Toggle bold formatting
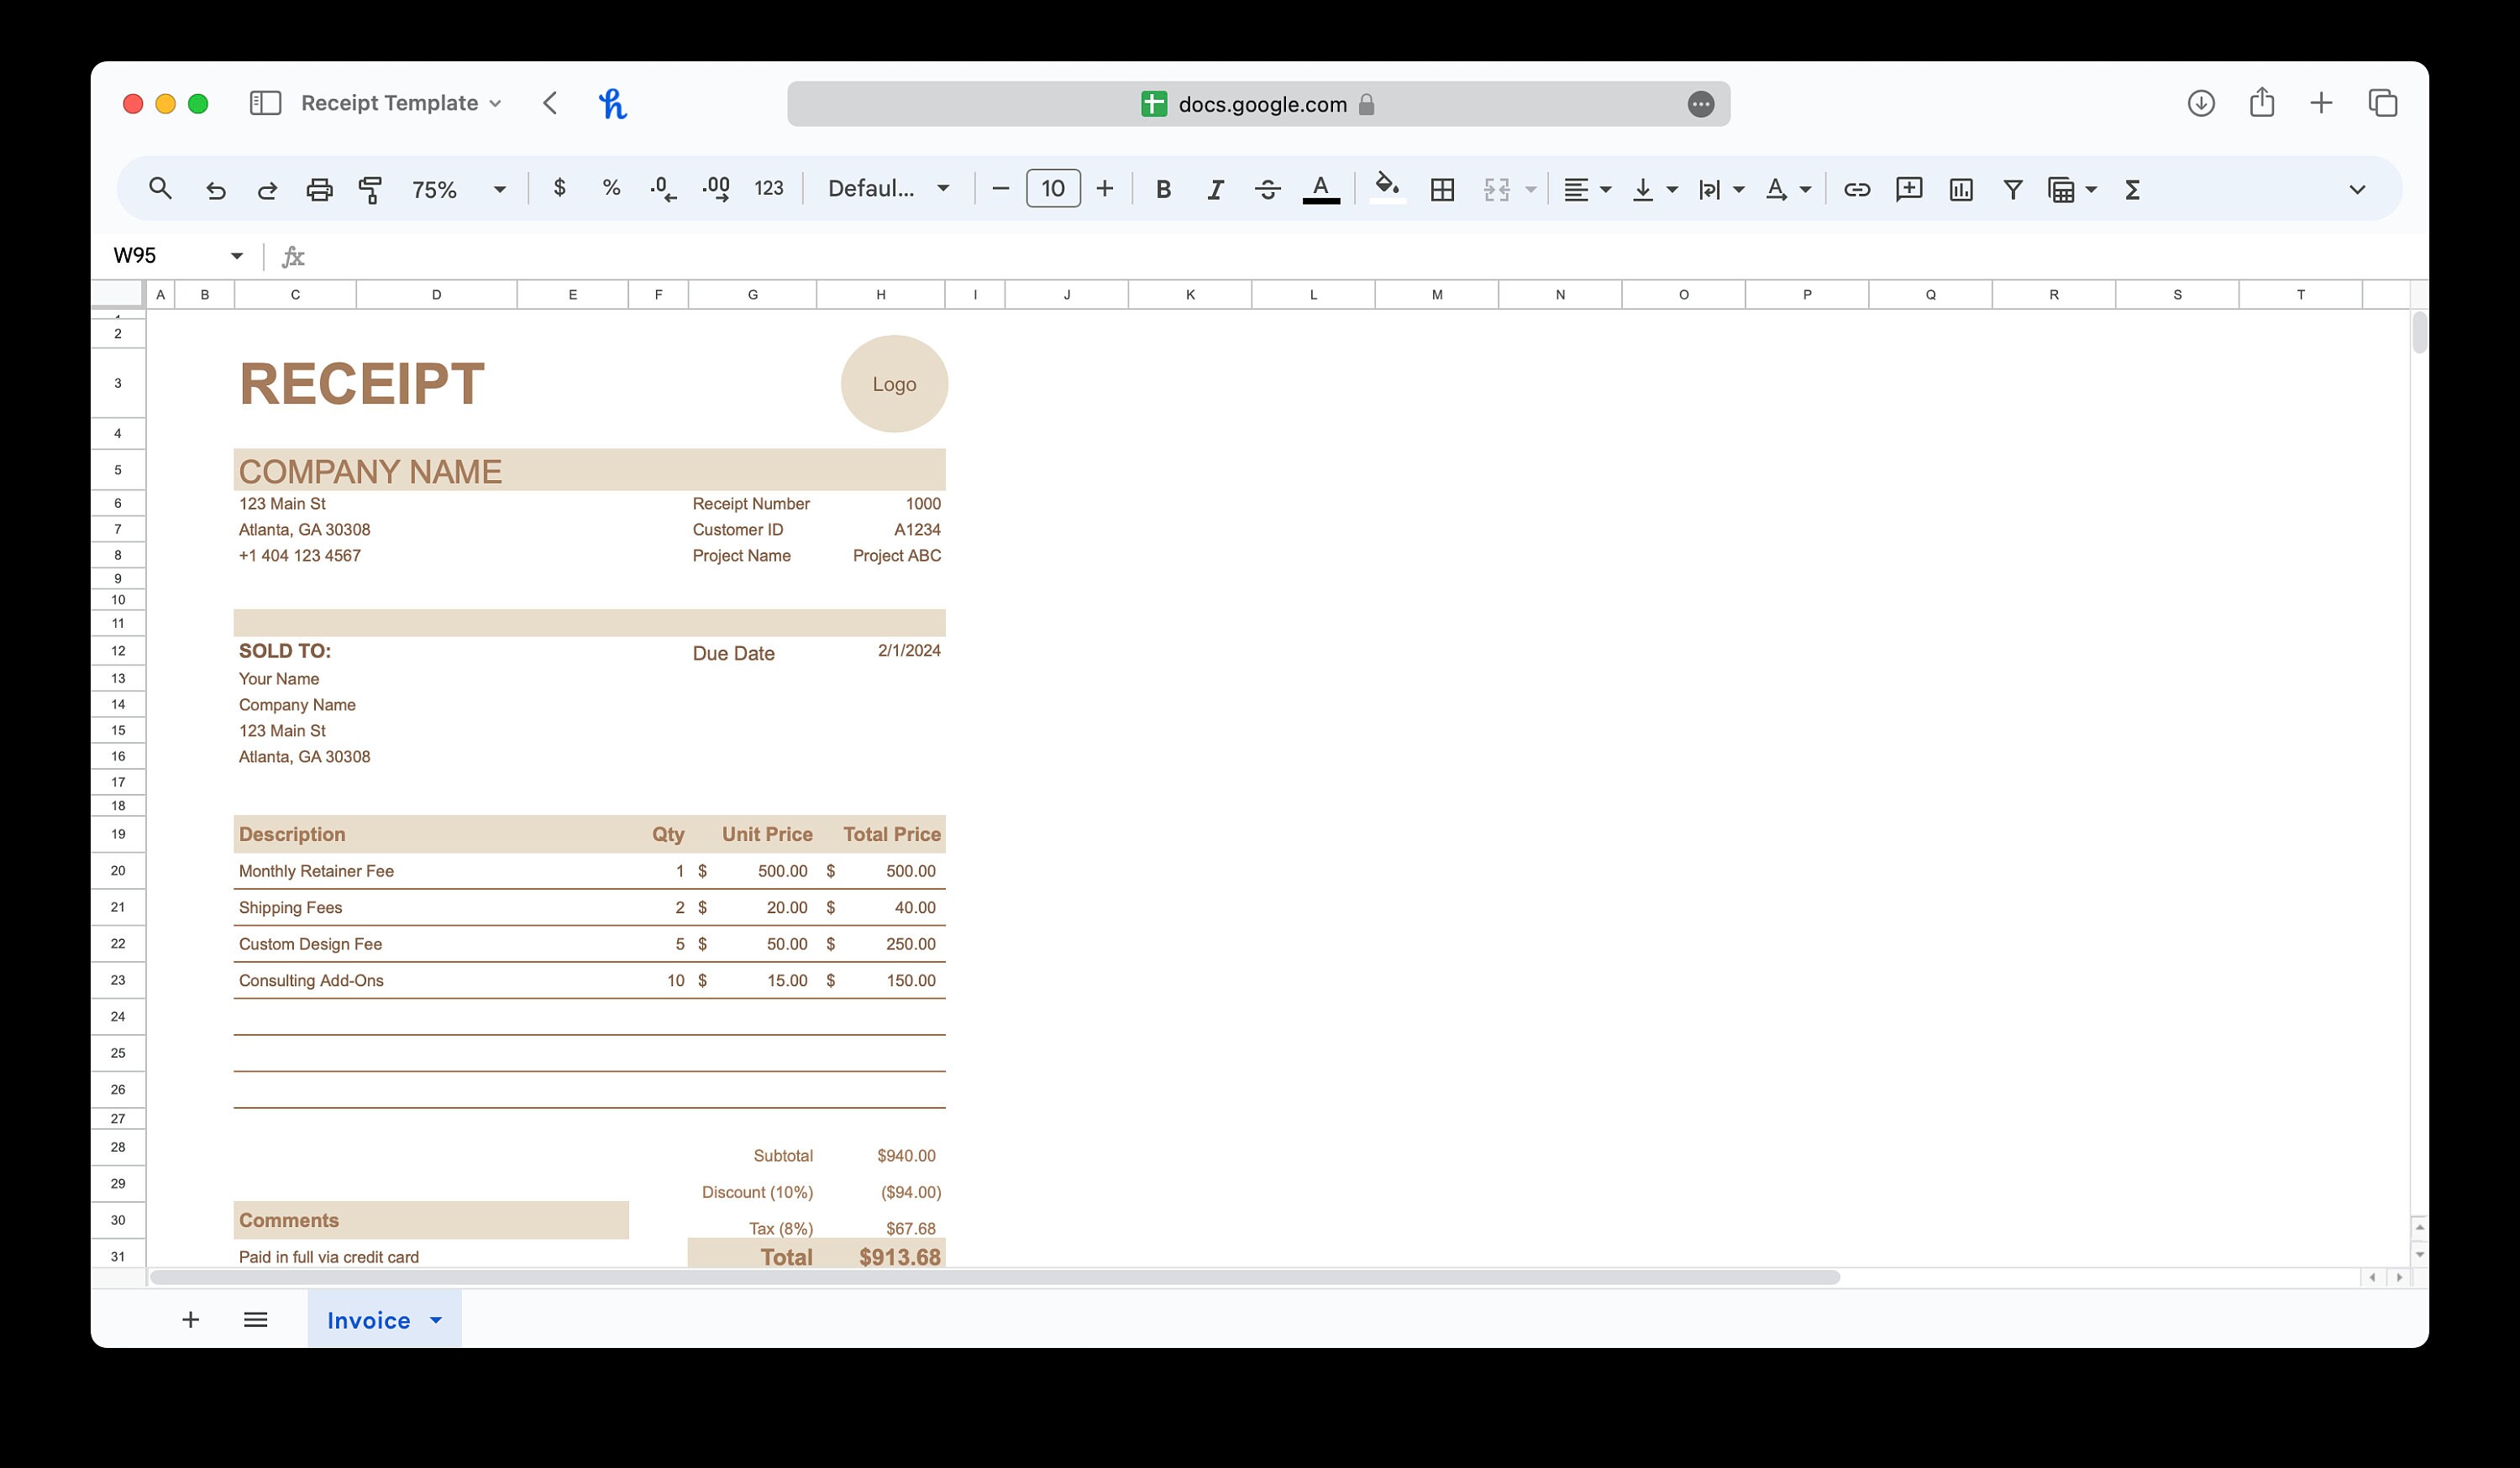The height and width of the screenshot is (1468, 2520). [1163, 189]
